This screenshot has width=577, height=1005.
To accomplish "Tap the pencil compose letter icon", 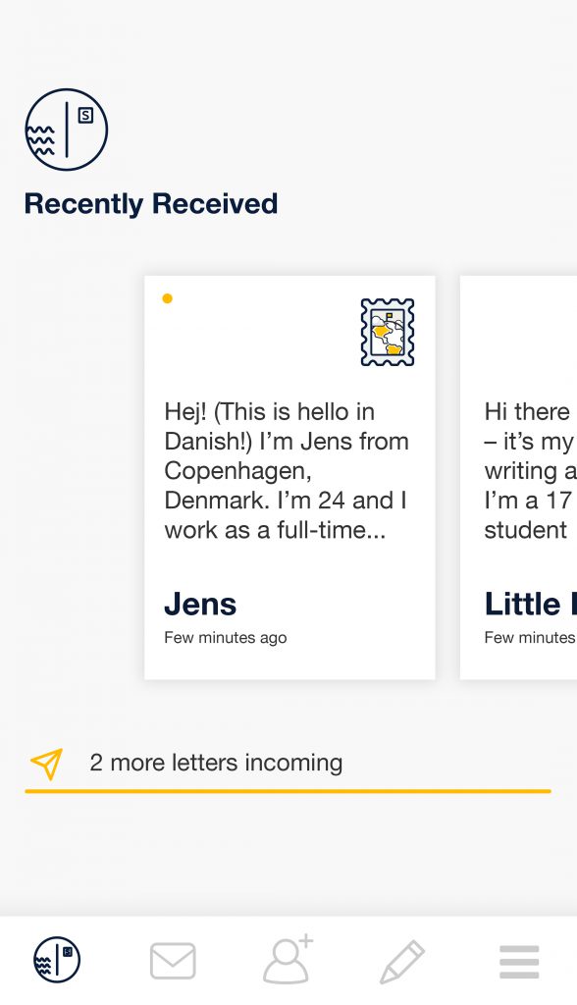I will pos(402,962).
